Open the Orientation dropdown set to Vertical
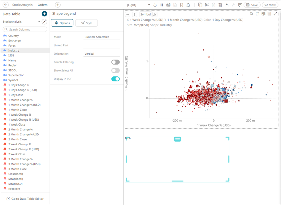281x205 pixels. pyautogui.click(x=102, y=54)
